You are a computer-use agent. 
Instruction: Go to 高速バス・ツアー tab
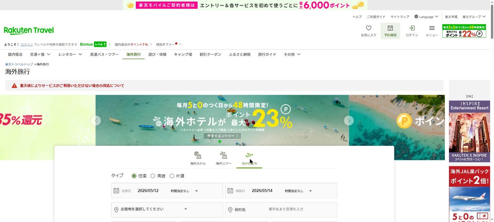[x=104, y=54]
